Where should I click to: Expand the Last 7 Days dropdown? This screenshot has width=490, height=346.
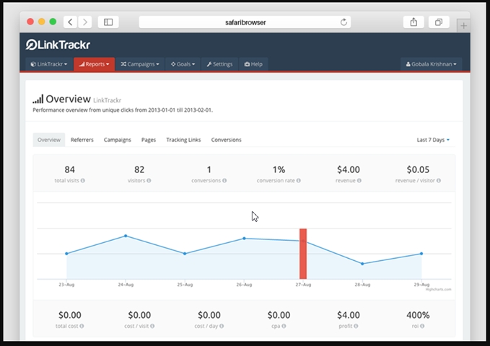click(433, 140)
